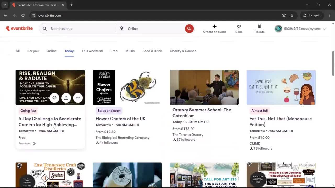This screenshot has height=188, width=335.
Task: Select the Music tab
Action: tap(130, 51)
